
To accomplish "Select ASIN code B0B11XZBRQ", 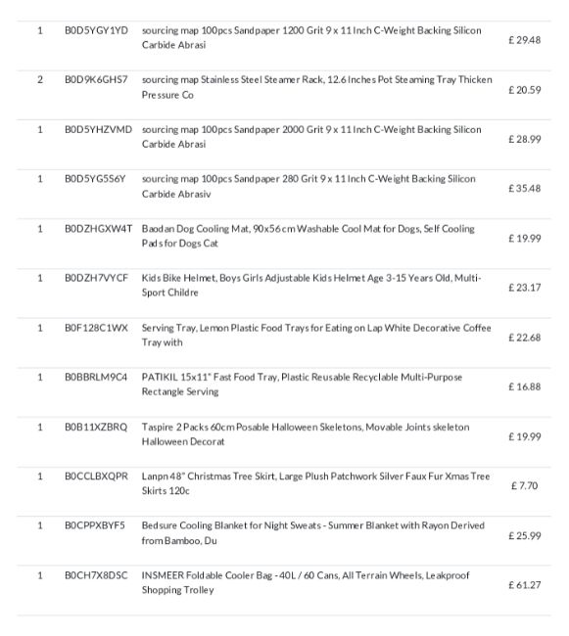I will coord(96,428).
